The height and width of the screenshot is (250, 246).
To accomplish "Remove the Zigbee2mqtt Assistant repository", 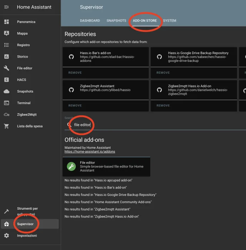I will point(75,106).
